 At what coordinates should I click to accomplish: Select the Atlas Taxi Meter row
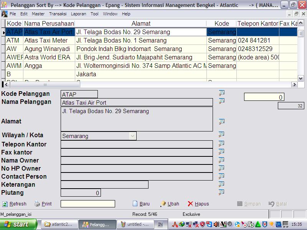48,40
